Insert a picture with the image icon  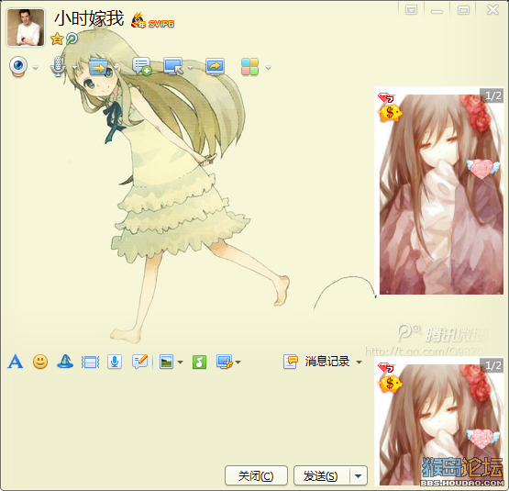(167, 362)
